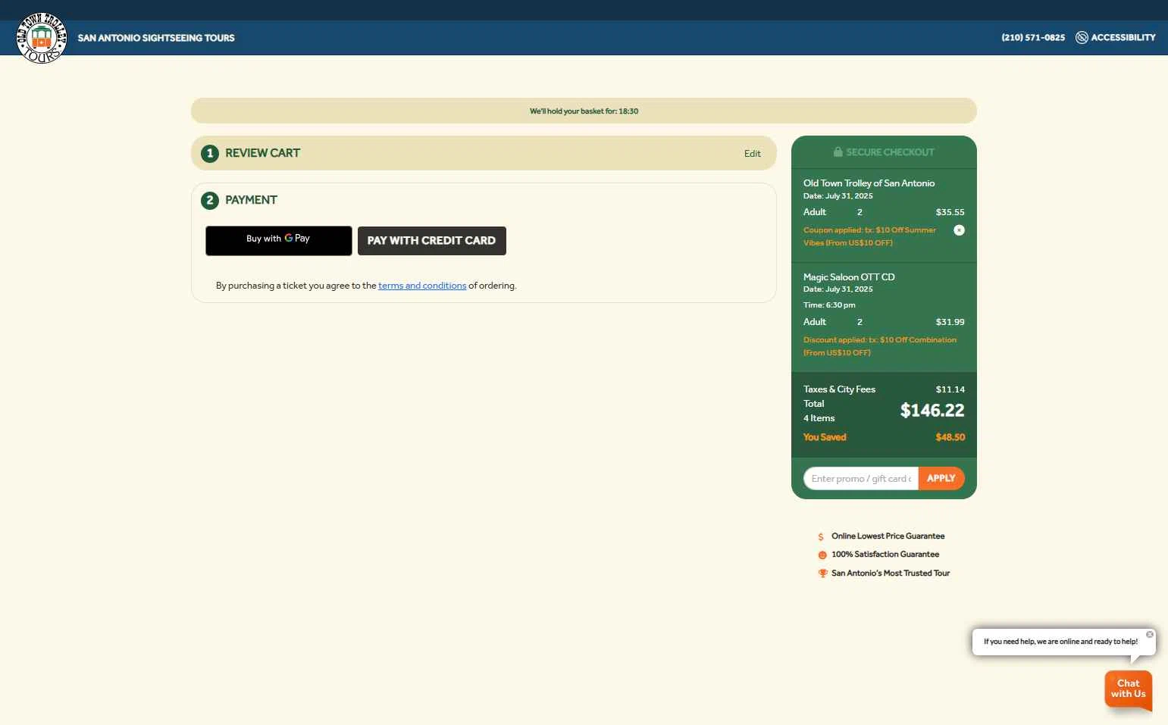Viewport: 1168px width, 725px height.
Task: Click the $31.99 Magic Saloon adult price
Action: point(950,322)
